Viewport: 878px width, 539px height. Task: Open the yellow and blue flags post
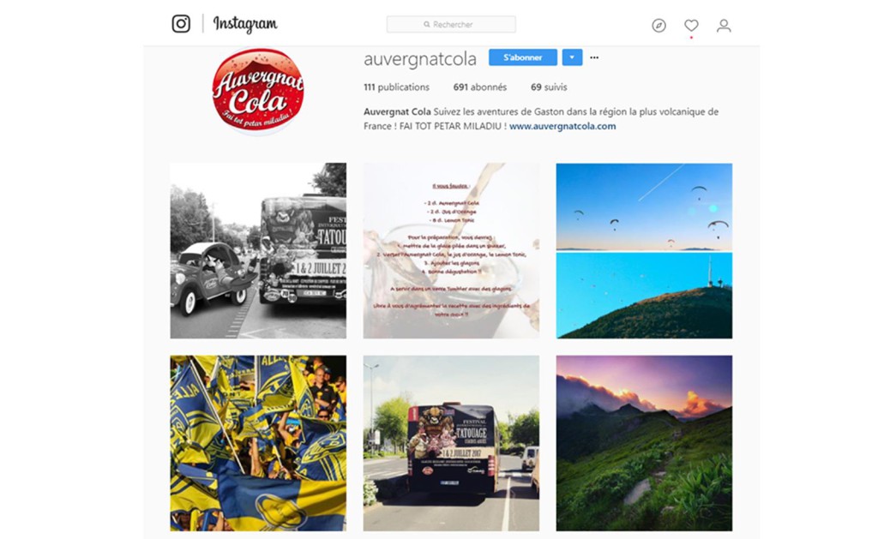coord(258,443)
